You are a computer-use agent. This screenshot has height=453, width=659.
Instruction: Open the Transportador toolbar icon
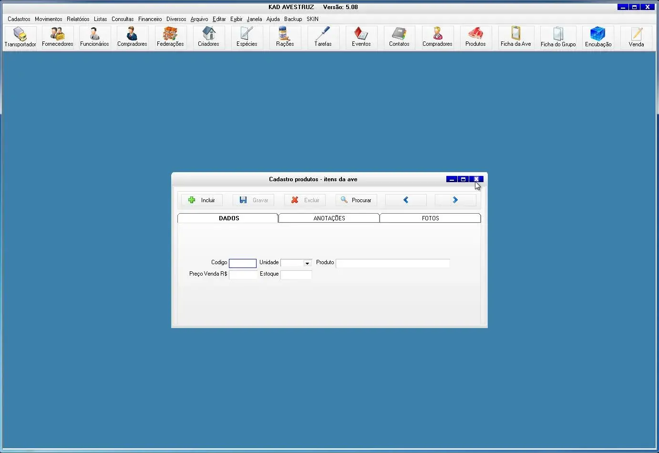click(x=20, y=37)
